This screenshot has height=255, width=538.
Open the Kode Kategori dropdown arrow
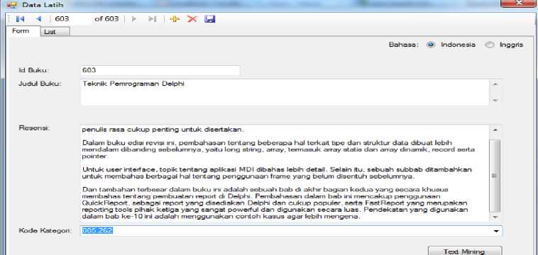click(496, 231)
